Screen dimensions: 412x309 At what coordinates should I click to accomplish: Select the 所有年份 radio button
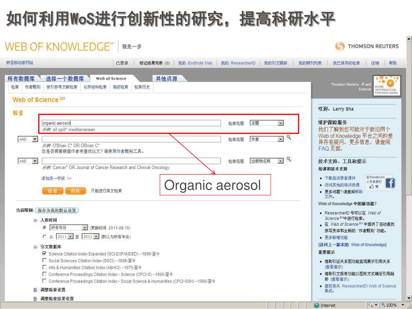[44, 228]
